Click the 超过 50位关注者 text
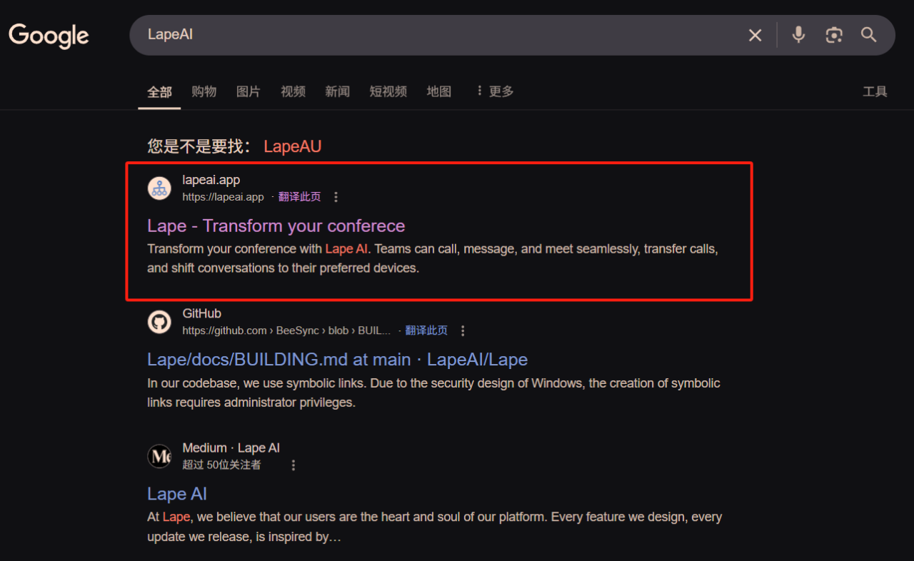 [221, 465]
